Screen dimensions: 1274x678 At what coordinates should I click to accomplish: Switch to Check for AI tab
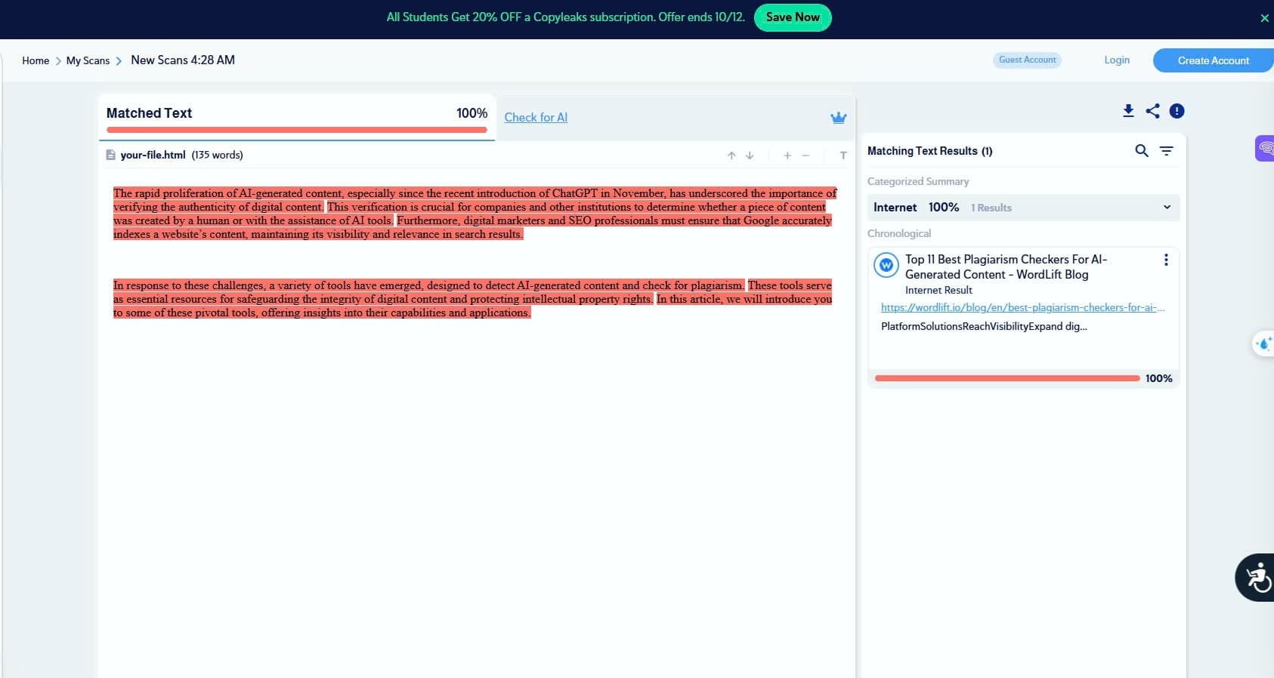click(536, 118)
